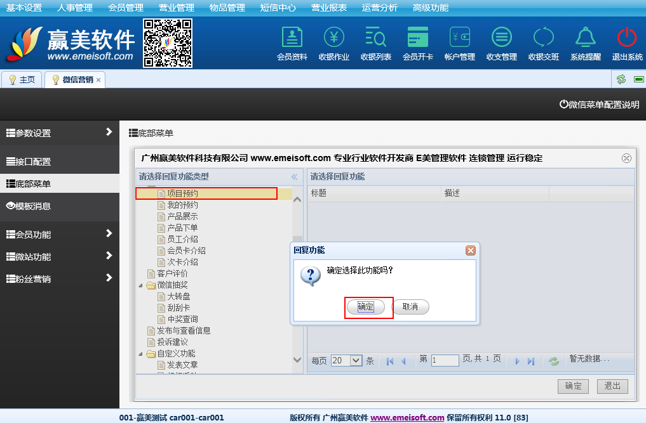Open the 营业报表 top menu
Image resolution: width=646 pixels, height=423 pixels.
coord(329,8)
